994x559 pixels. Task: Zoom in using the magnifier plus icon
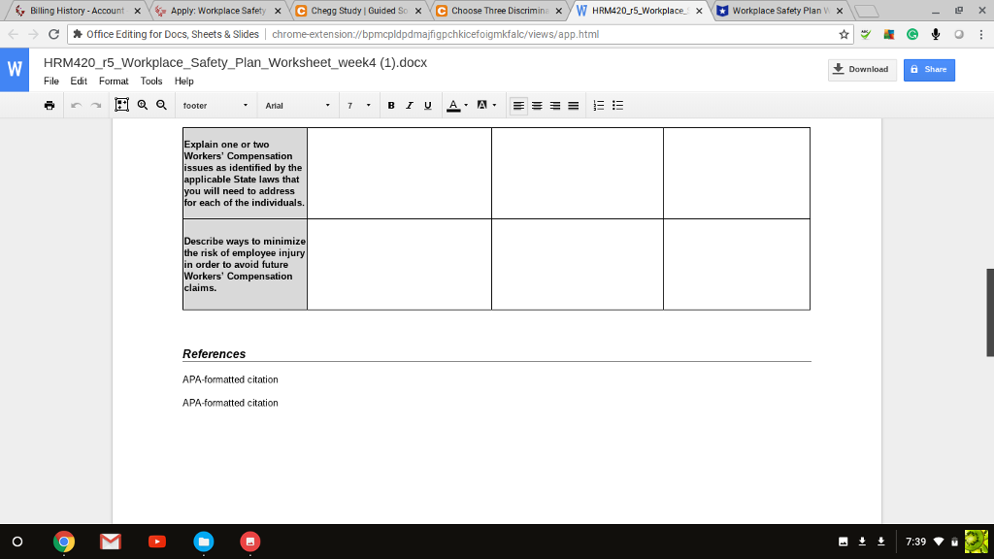[141, 105]
